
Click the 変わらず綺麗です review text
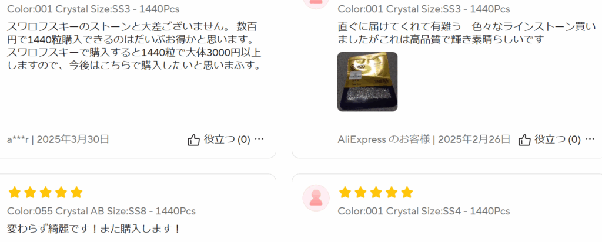tap(93, 229)
